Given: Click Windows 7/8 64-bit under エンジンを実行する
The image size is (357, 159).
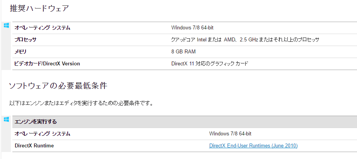Looking at the screenshot, I should coord(230,134).
